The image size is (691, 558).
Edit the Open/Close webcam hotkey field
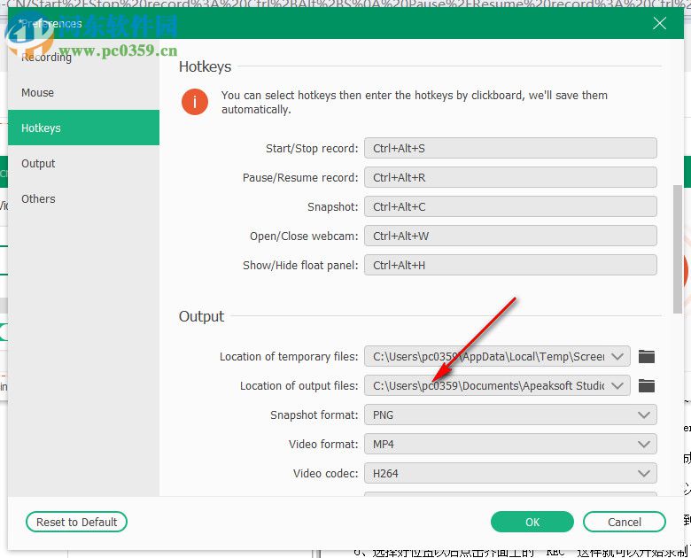click(510, 236)
